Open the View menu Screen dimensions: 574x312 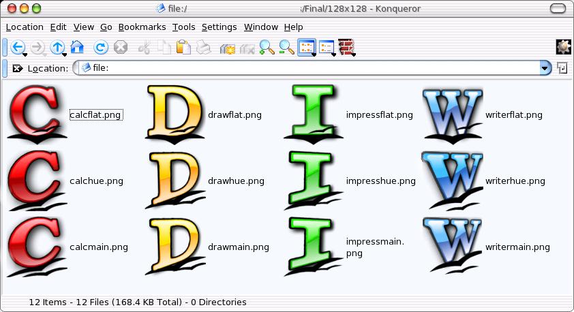[x=83, y=27]
